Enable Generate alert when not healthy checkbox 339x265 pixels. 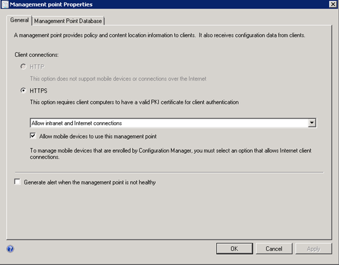pos(17,182)
